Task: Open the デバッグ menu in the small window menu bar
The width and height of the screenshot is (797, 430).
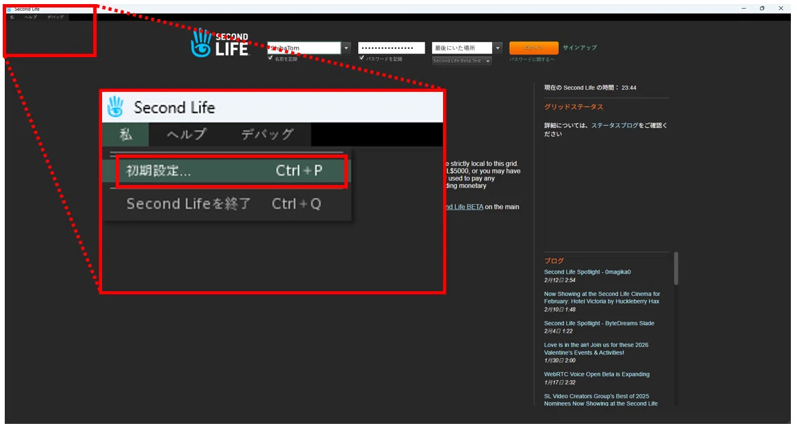Action: point(55,17)
